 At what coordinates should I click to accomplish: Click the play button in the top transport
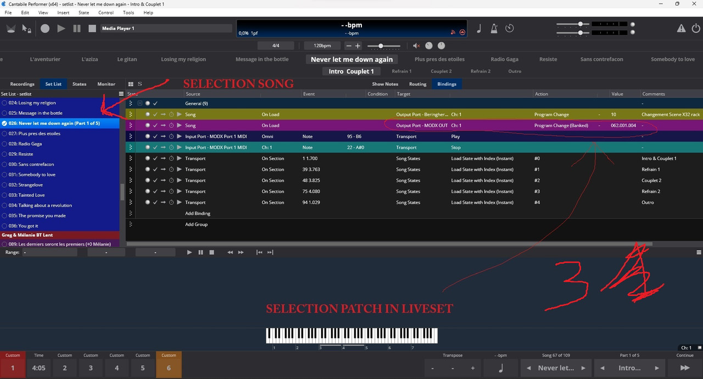tap(61, 29)
